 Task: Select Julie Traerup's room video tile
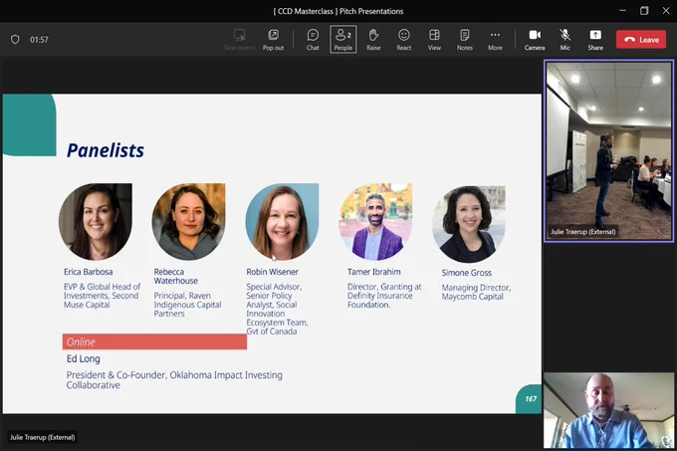tap(608, 151)
